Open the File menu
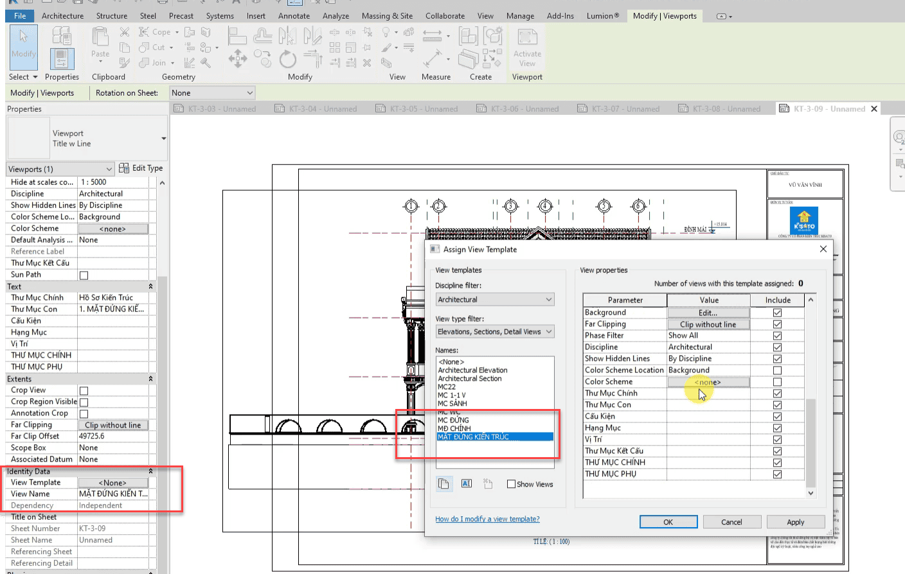Screen dimensions: 905x574 (20, 16)
